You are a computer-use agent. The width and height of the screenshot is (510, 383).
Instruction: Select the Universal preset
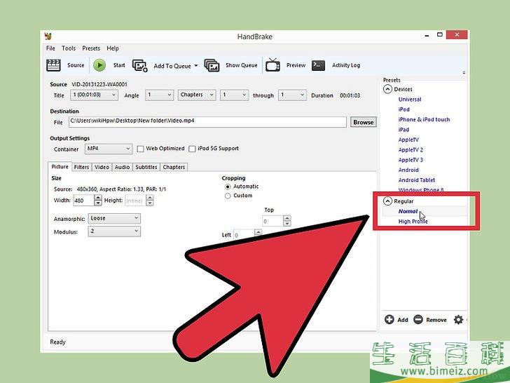[x=410, y=100]
